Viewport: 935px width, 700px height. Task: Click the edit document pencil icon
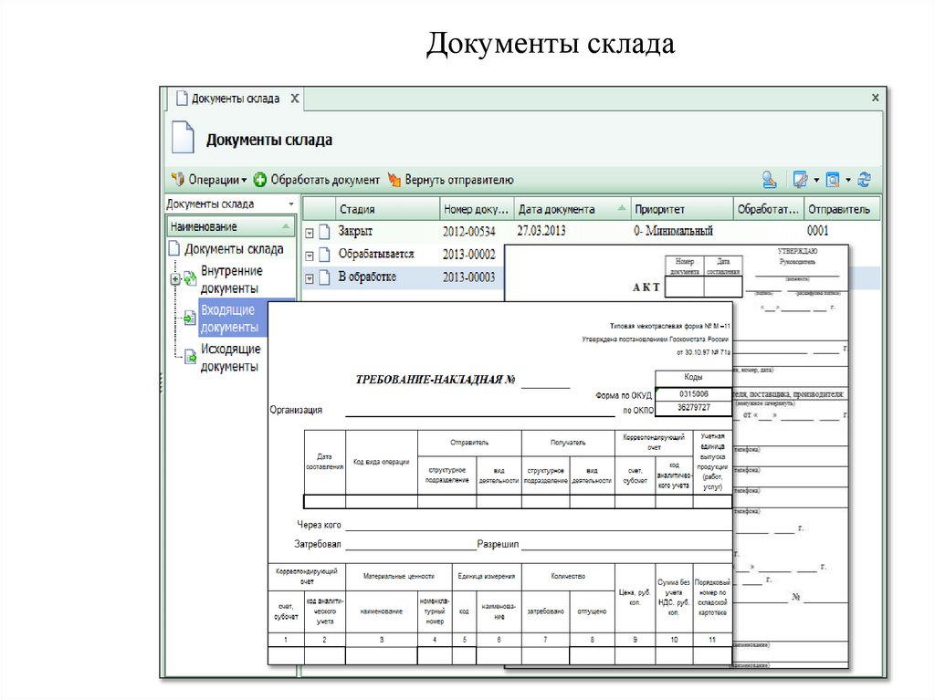800,180
